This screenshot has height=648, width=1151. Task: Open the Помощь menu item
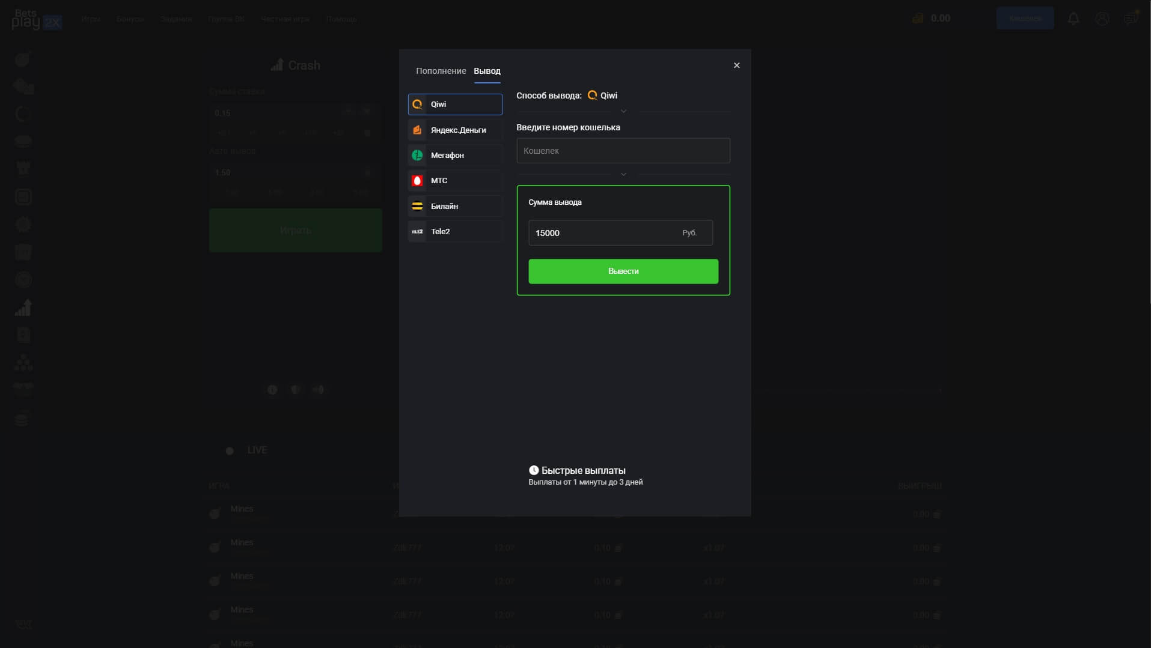tap(341, 19)
